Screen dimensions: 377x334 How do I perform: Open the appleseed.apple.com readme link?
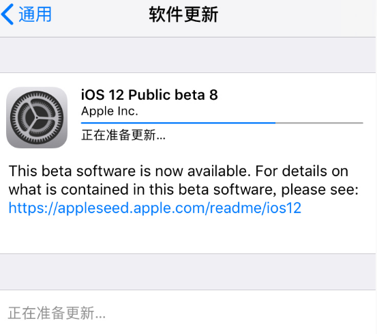155,208
